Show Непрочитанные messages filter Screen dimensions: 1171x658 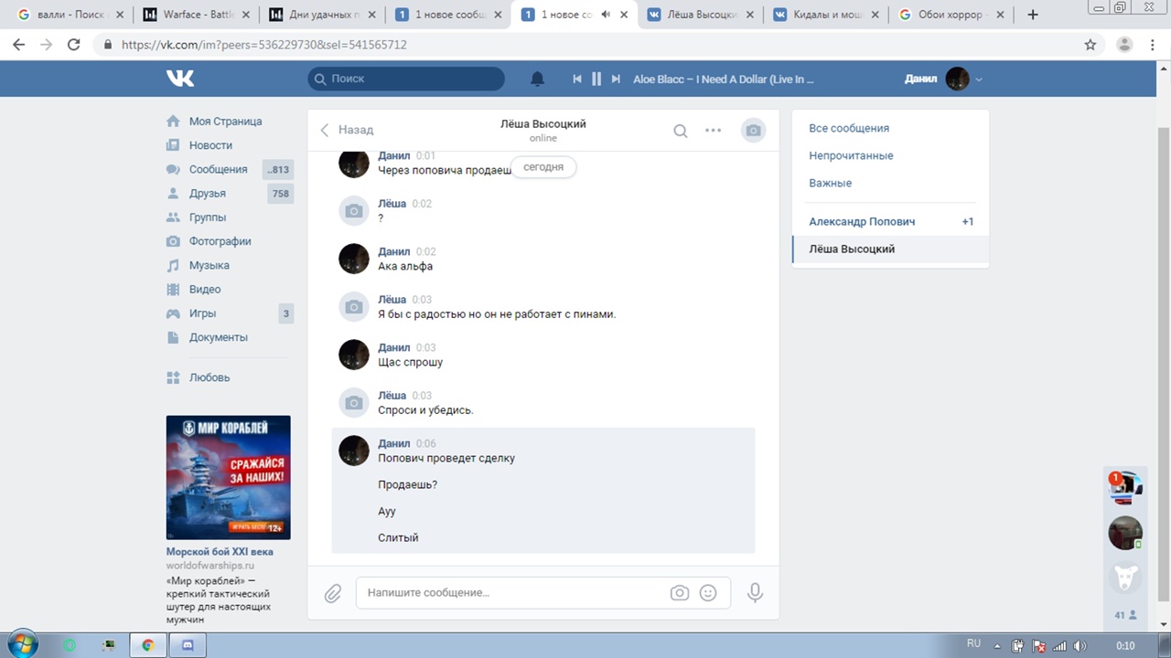tap(851, 155)
